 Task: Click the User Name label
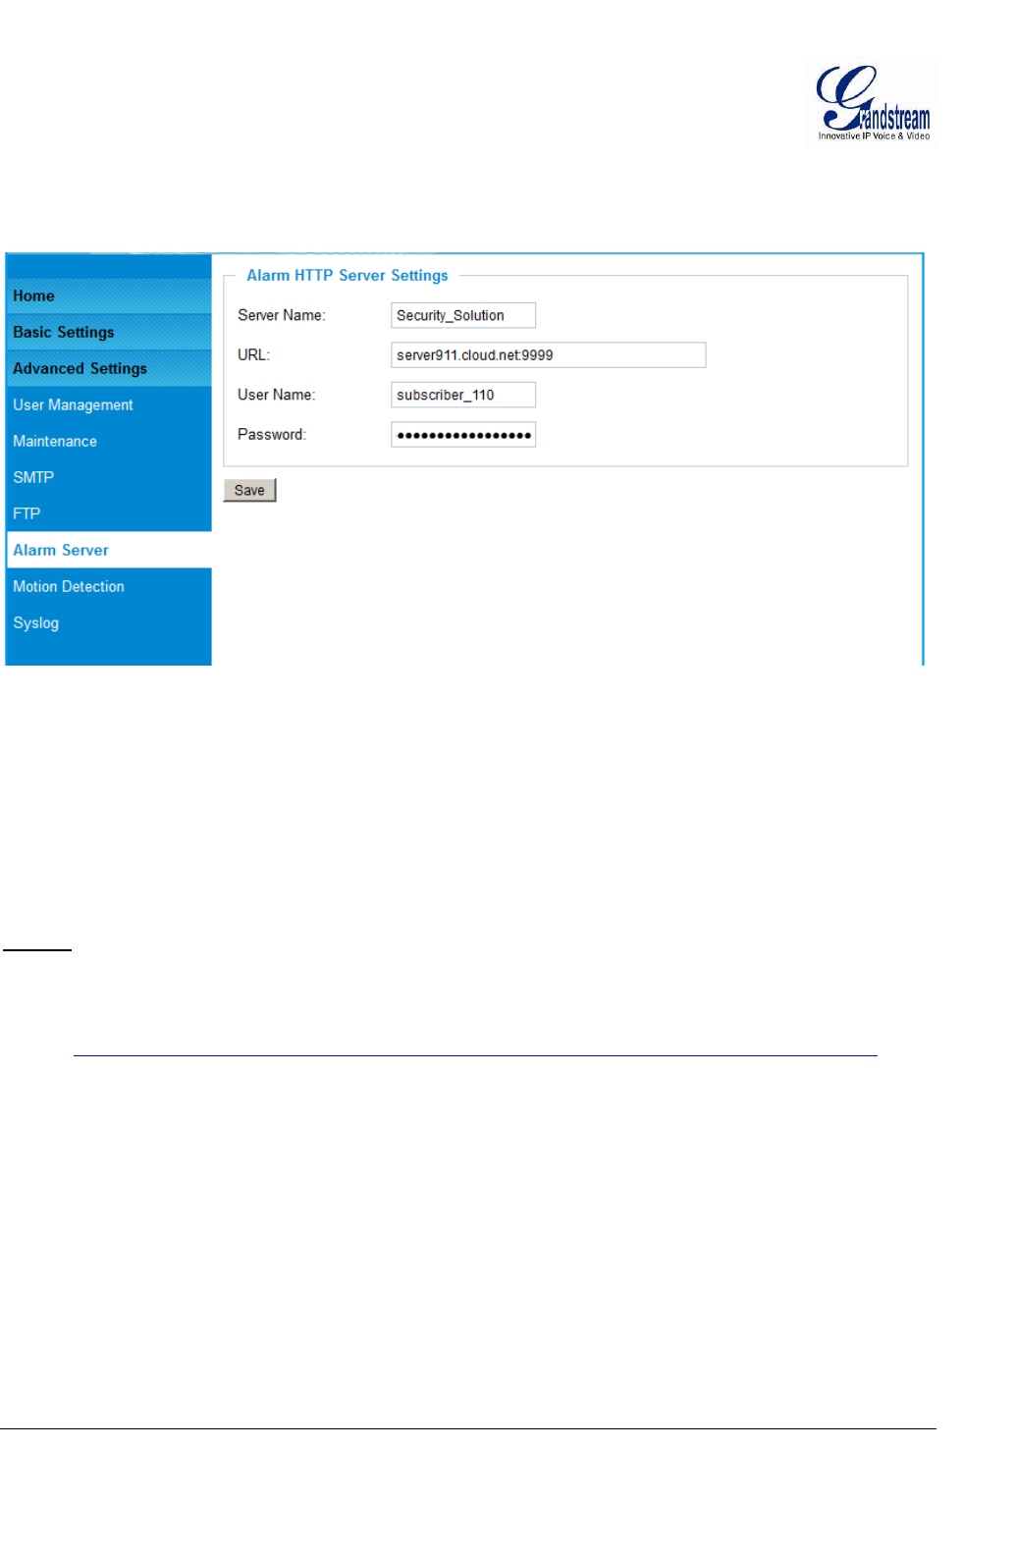(277, 395)
